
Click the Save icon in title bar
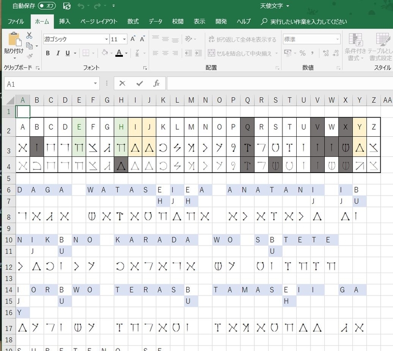pos(67,5)
